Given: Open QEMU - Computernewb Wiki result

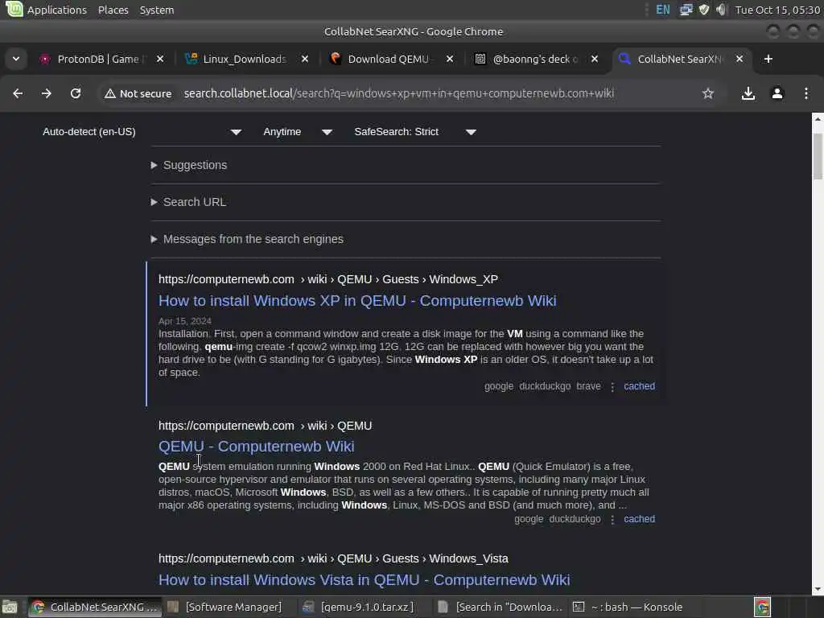Looking at the screenshot, I should click(x=257, y=446).
